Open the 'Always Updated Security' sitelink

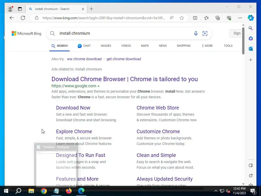tap(165, 179)
